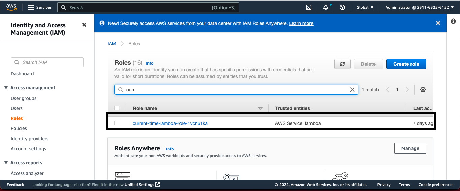This screenshot has width=460, height=191.
Task: Click the AWS Service: lambda cell
Action: [x=298, y=123]
